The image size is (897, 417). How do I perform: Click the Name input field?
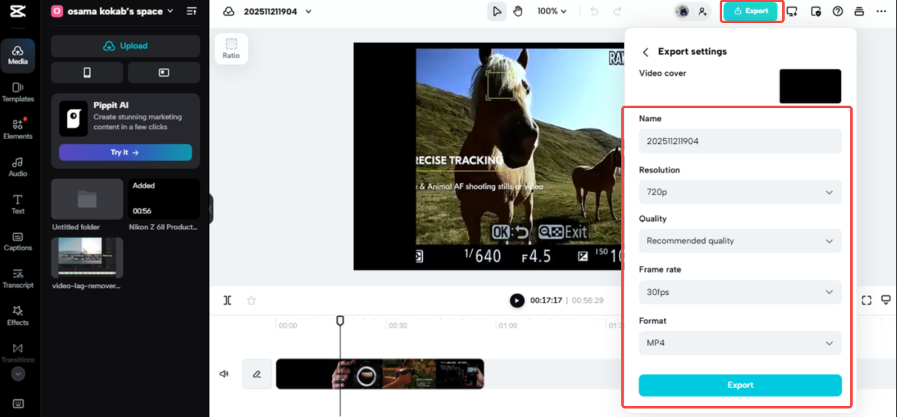point(740,141)
